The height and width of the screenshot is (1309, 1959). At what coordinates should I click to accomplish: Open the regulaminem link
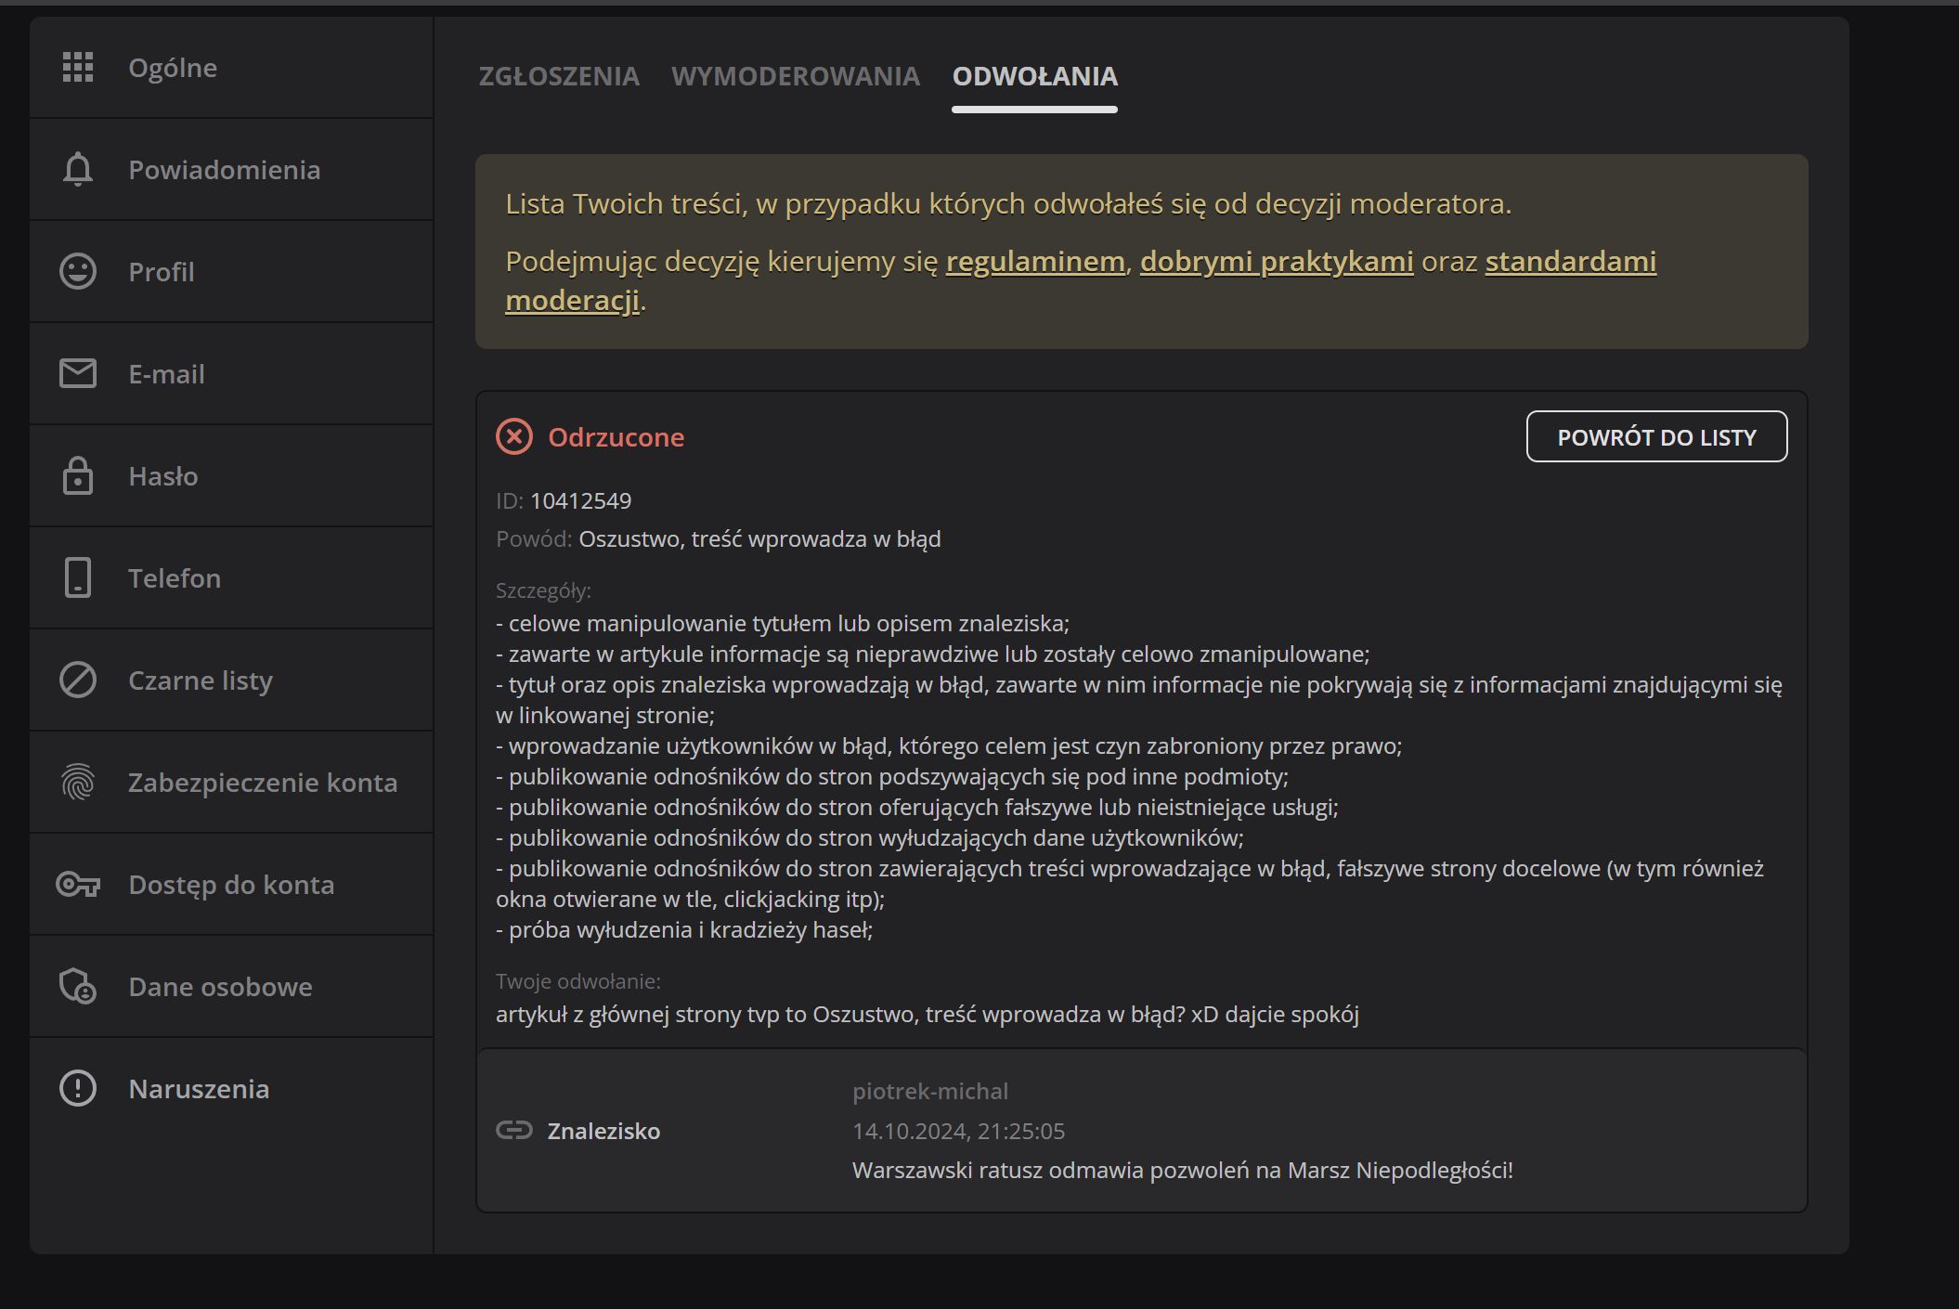click(1035, 262)
